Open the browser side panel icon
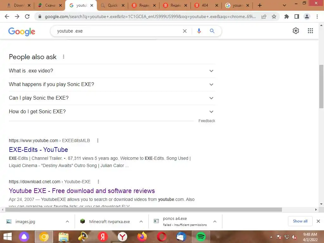Viewport: 324px width, 243px height. pos(297,16)
